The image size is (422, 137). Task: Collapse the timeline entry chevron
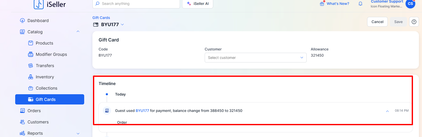coord(387,111)
